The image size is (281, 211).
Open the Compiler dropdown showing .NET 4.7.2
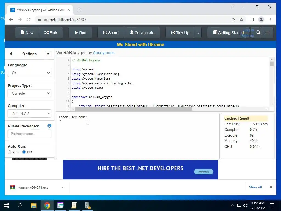coord(29,113)
